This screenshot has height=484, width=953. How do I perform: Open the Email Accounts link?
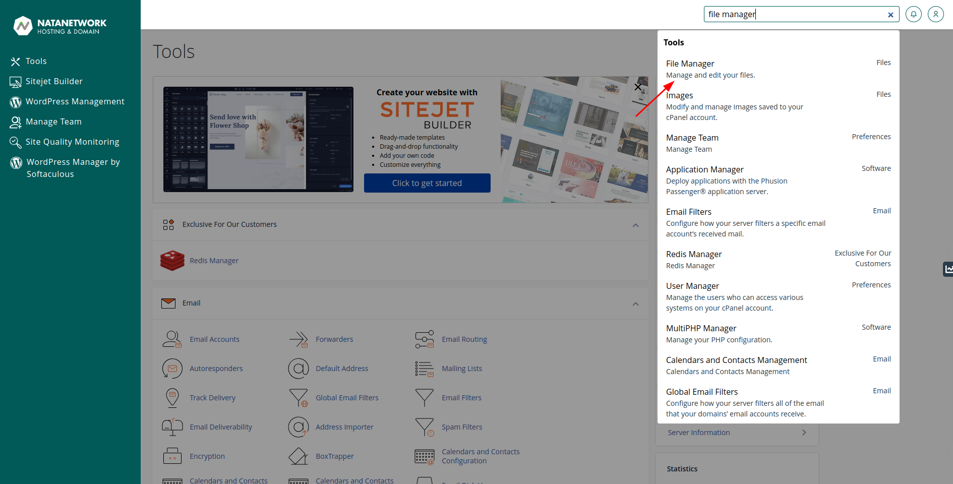click(x=214, y=339)
